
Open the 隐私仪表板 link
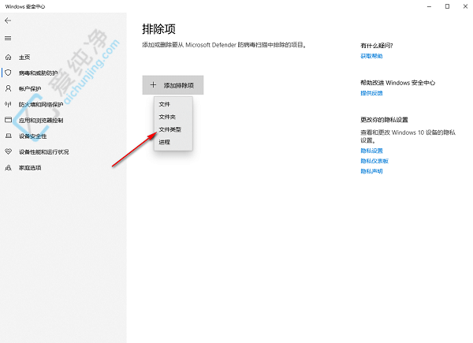[374, 161]
